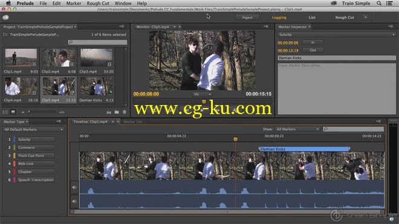399x224 pixels.
Task: Click the green Comment marker color chip
Action: pyautogui.click(x=15, y=147)
